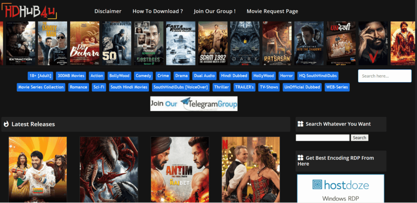Open Join Our Group ! link
This screenshot has width=417, height=203.
point(215,11)
